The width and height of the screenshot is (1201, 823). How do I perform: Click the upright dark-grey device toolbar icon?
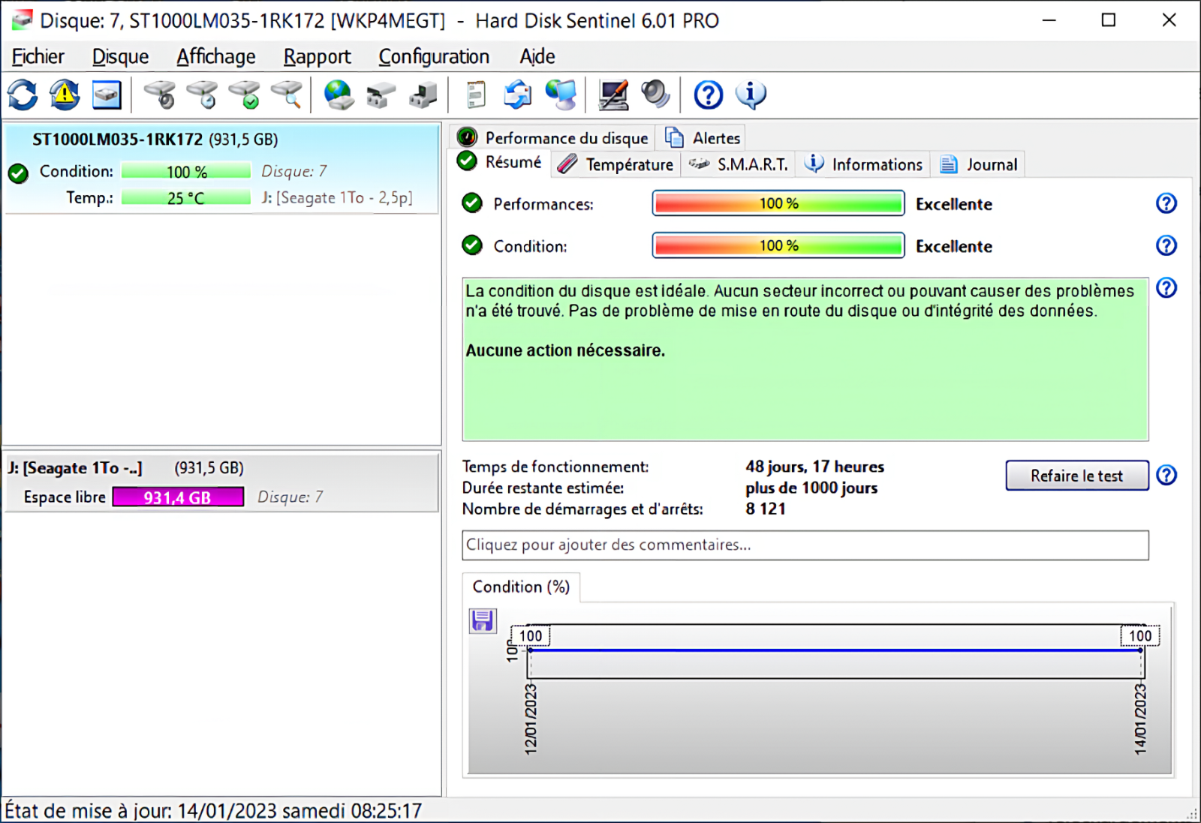tap(423, 95)
